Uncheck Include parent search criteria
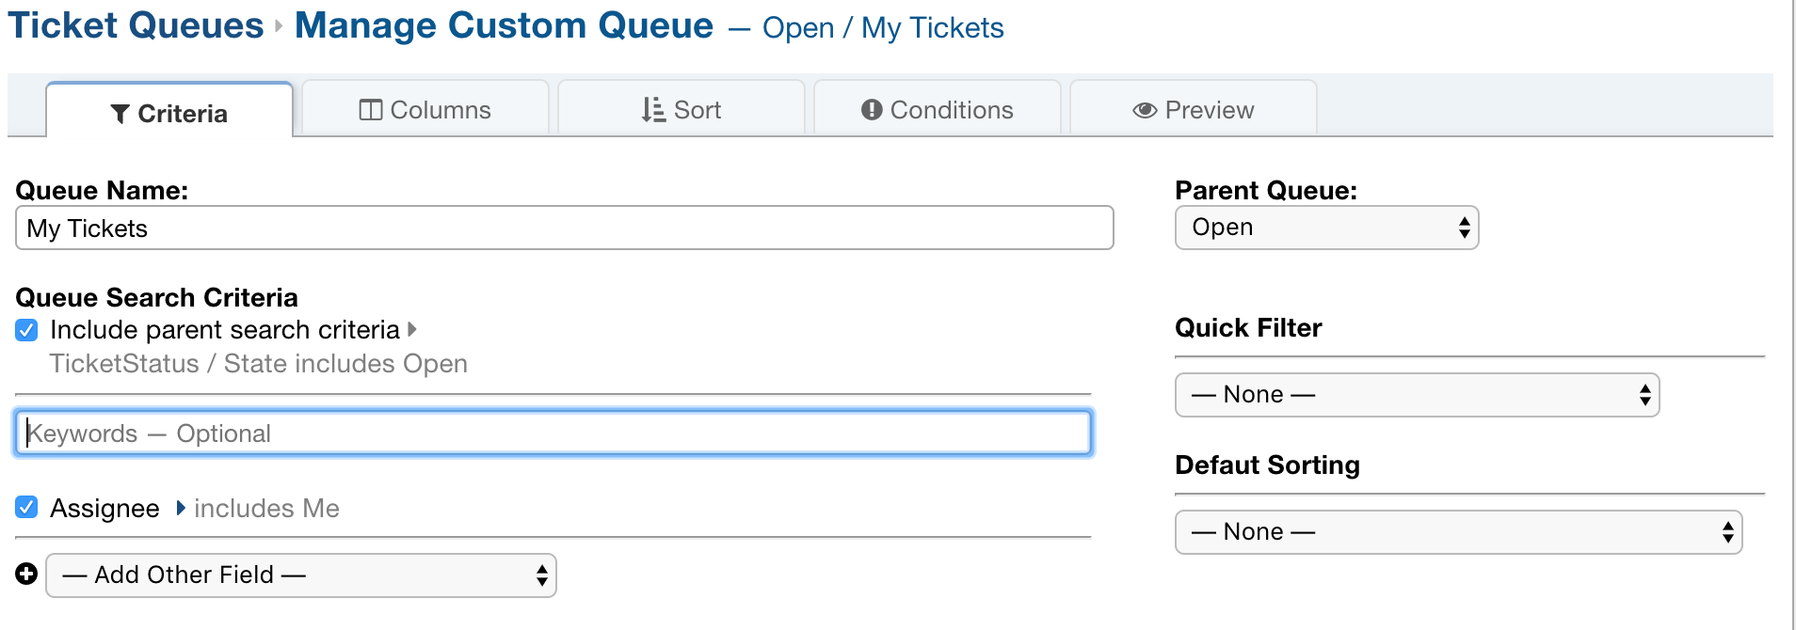1796x630 pixels. point(26,329)
